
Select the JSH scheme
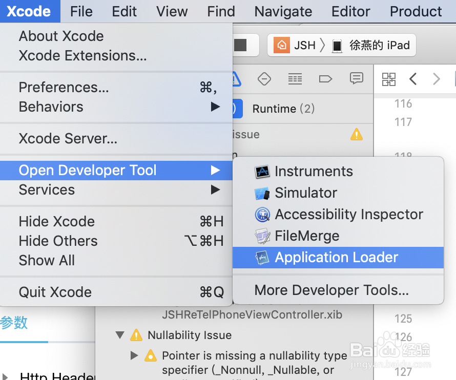(x=294, y=46)
